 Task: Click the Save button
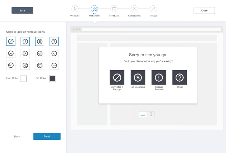click(22, 10)
